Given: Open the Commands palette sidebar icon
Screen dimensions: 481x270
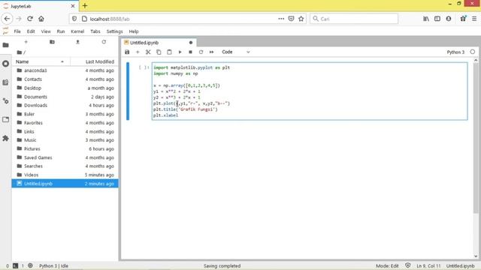Looking at the screenshot, I should pos(5,82).
